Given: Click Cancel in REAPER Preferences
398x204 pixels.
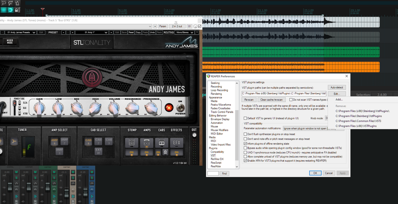Looking at the screenshot, I should click(329, 173).
